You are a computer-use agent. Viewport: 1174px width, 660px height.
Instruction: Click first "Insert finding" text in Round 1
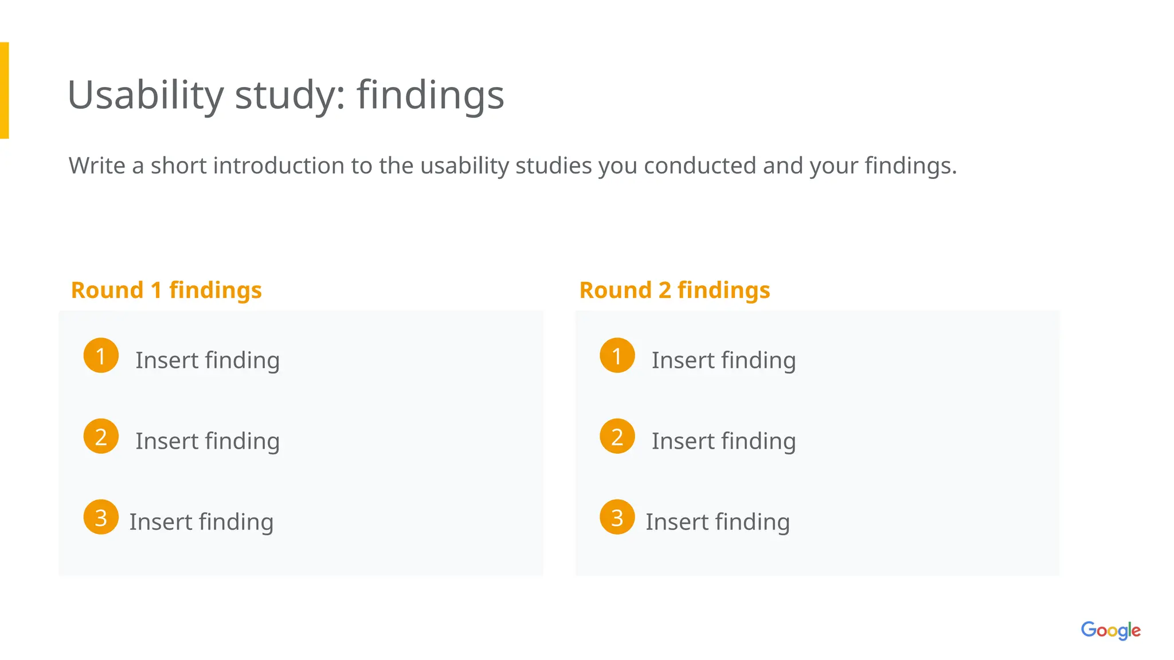pos(208,360)
